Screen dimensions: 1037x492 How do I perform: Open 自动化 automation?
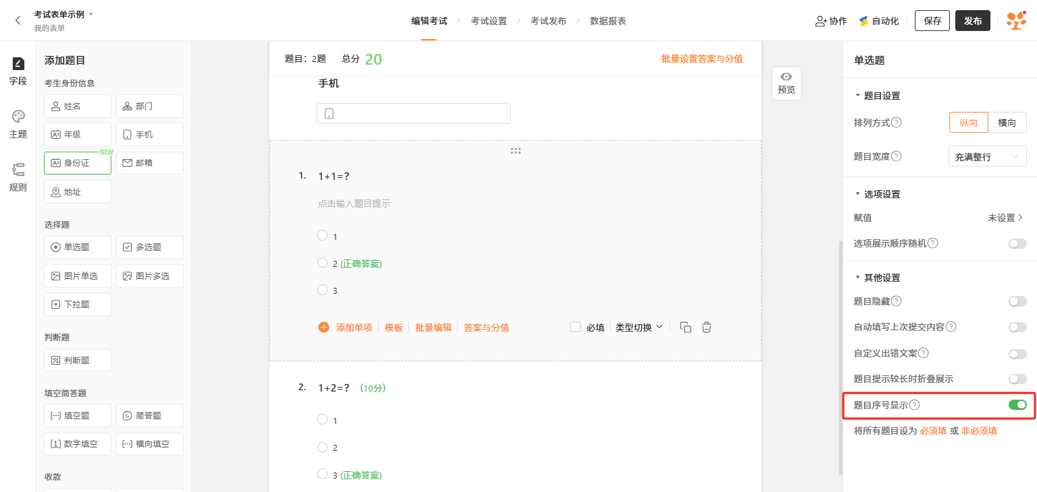pyautogui.click(x=878, y=21)
